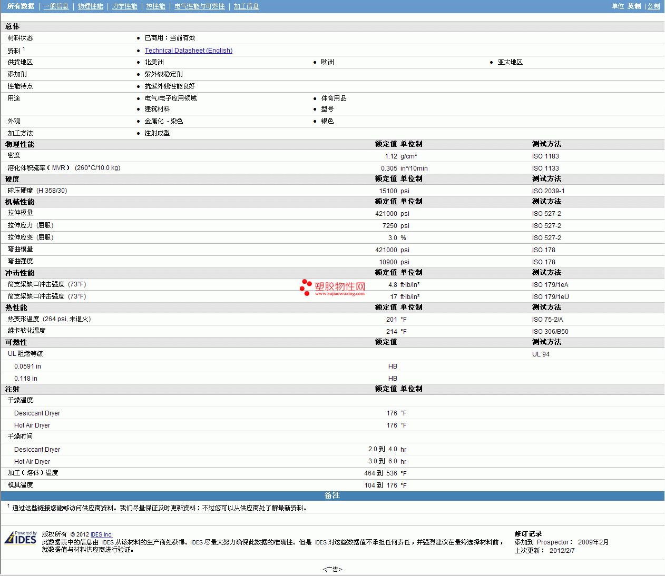The width and height of the screenshot is (665, 576).
Task: Follow the IDES Inc. copyright link
Action: click(101, 534)
